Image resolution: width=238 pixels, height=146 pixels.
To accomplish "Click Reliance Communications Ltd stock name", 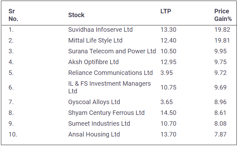I will point(110,73).
